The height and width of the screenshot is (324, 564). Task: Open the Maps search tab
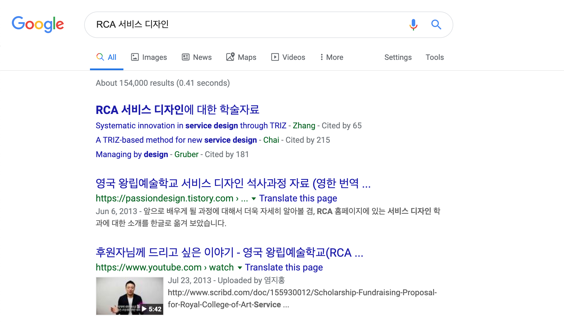click(241, 57)
